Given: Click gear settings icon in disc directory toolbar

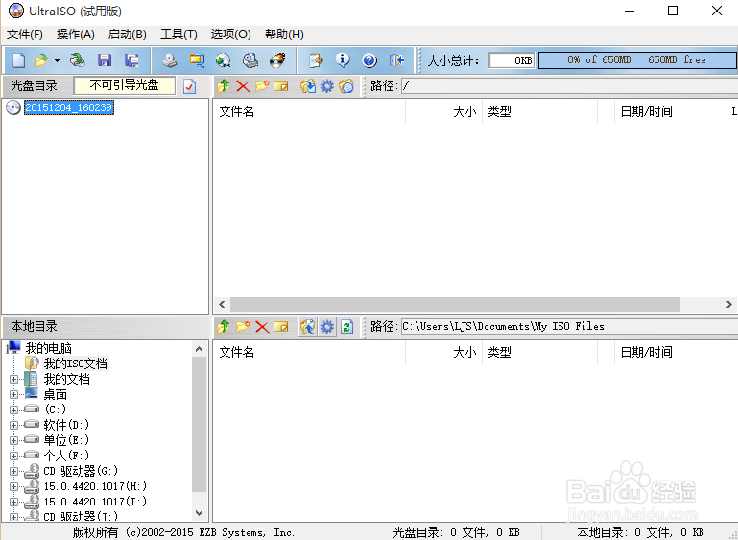Looking at the screenshot, I should pyautogui.click(x=326, y=86).
